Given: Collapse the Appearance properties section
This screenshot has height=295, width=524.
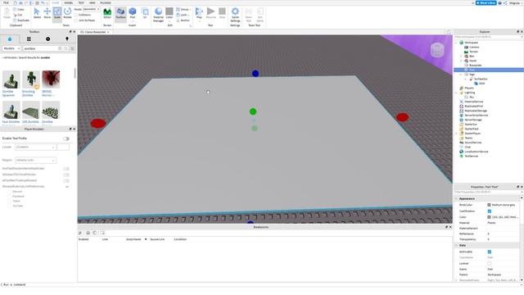Looking at the screenshot, I should (x=457, y=198).
